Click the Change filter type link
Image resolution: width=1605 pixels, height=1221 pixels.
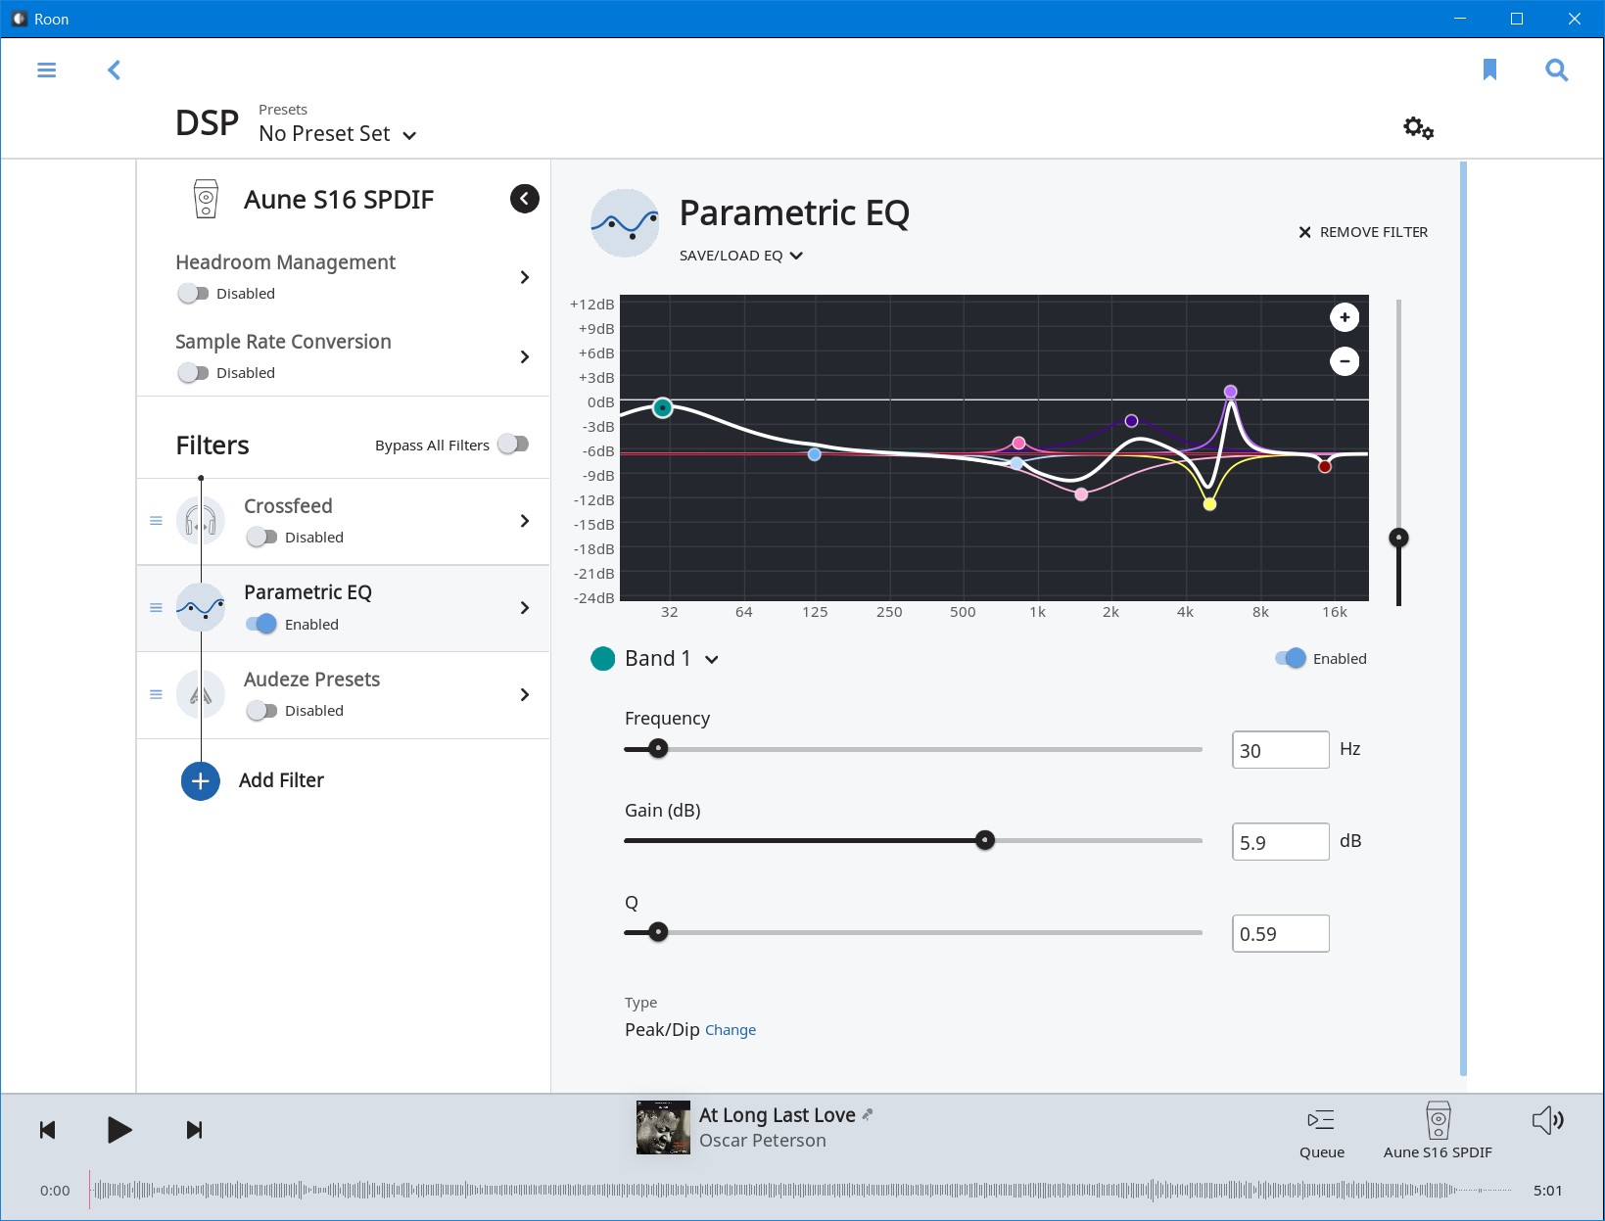click(731, 1030)
